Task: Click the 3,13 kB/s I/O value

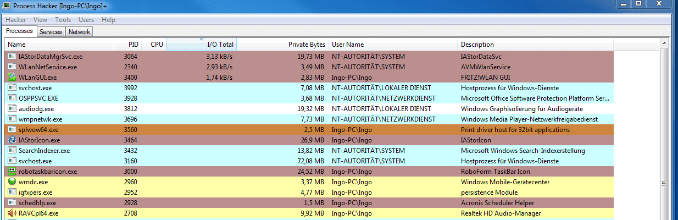Action: (x=220, y=56)
